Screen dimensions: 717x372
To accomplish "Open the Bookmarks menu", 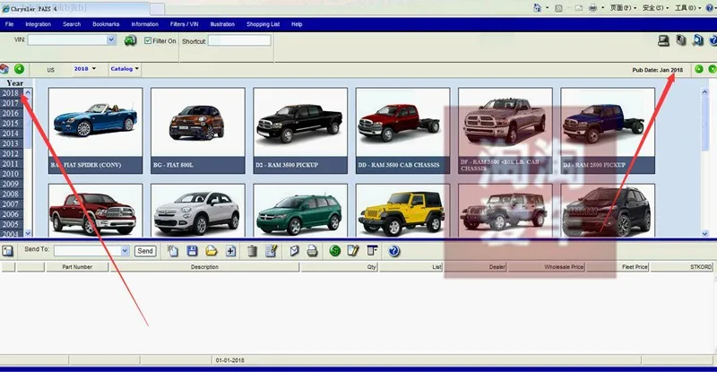I will 106,24.
